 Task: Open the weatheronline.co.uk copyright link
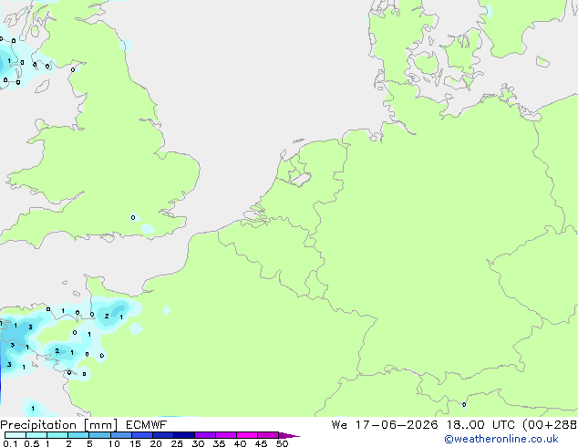pos(501,439)
